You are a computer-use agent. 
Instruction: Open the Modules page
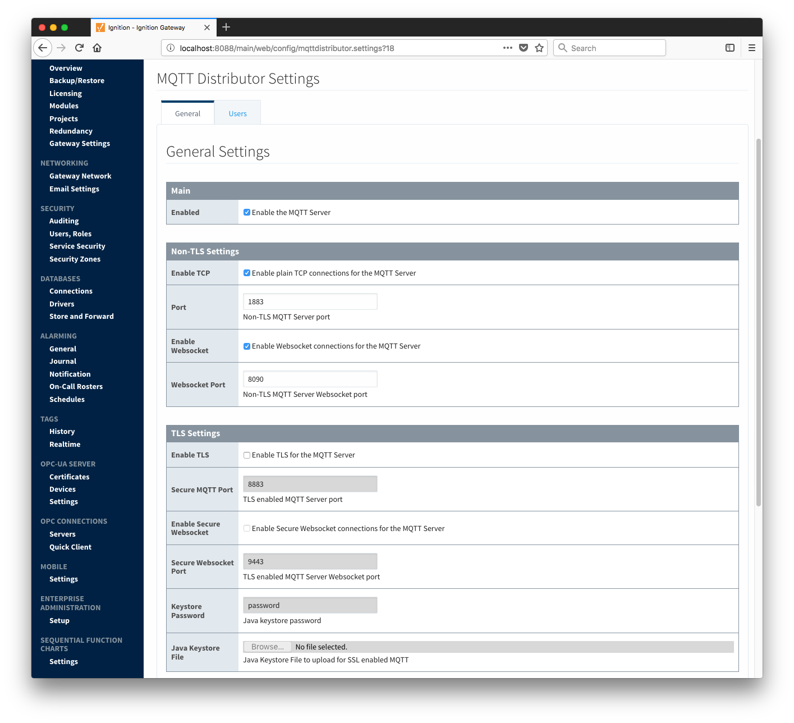pyautogui.click(x=64, y=106)
